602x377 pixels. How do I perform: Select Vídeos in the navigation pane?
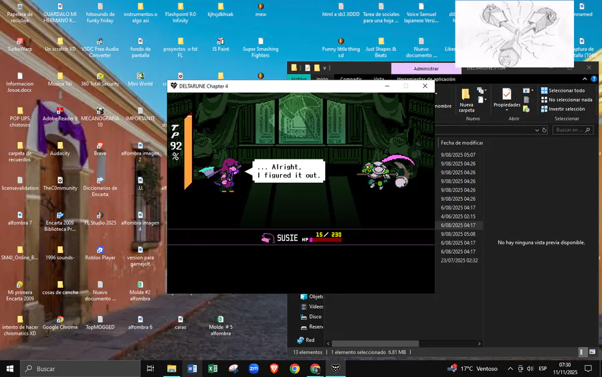point(312,307)
